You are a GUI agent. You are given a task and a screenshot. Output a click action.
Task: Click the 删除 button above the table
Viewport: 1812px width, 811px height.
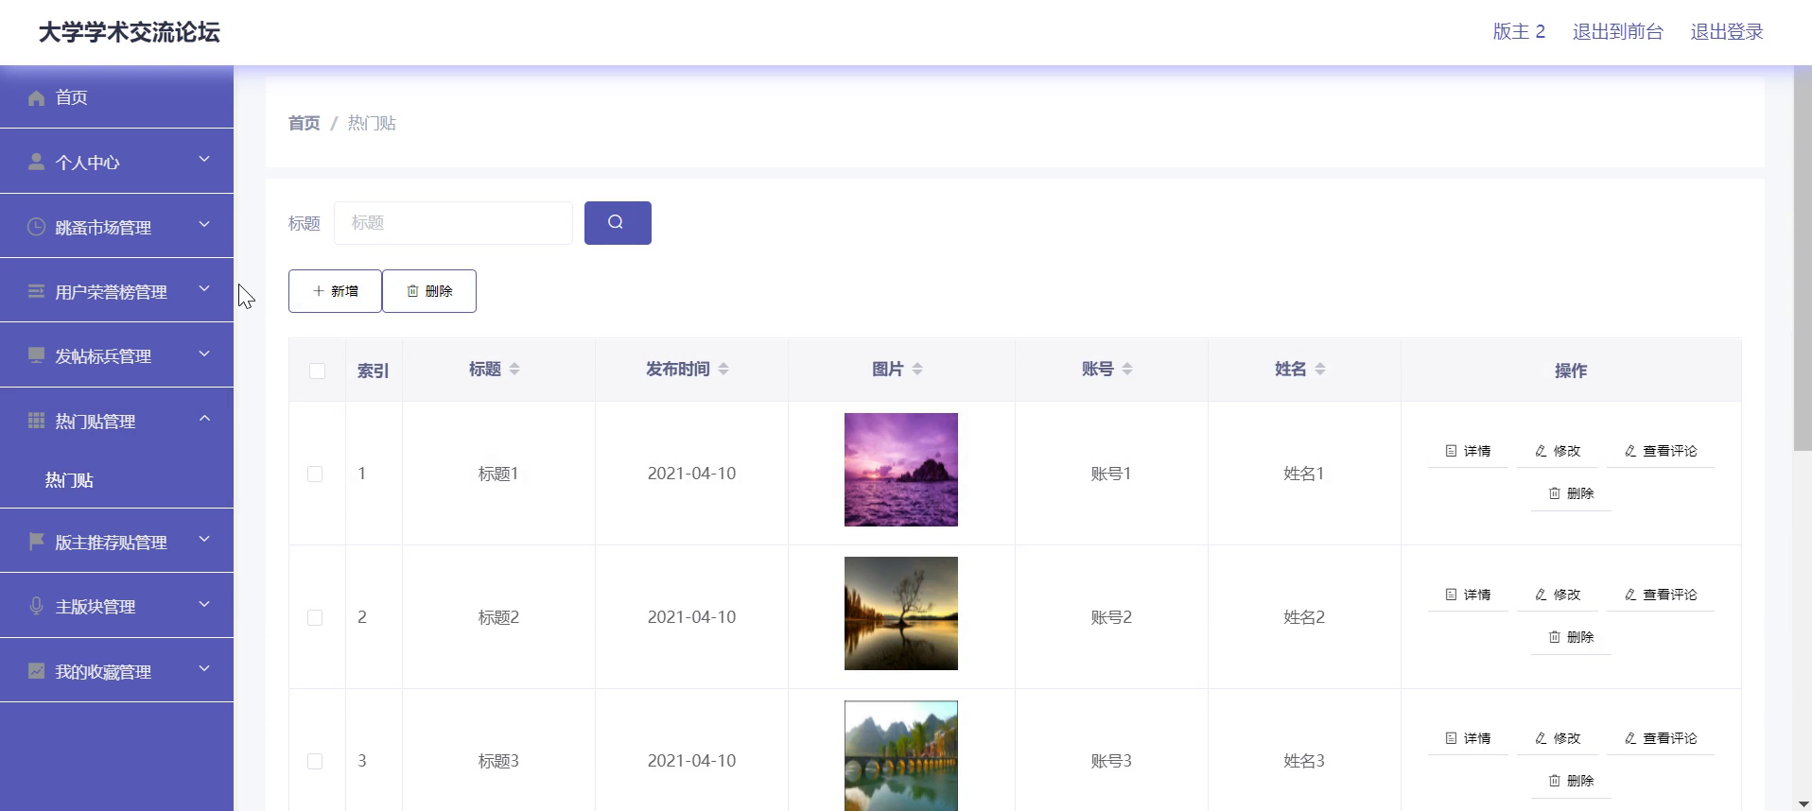(x=429, y=291)
